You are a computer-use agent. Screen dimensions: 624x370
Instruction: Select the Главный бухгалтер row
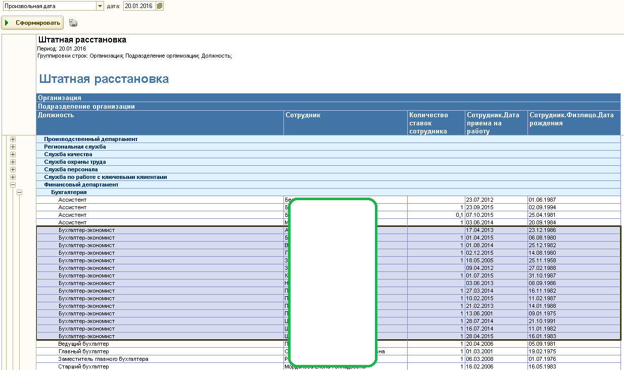point(84,351)
